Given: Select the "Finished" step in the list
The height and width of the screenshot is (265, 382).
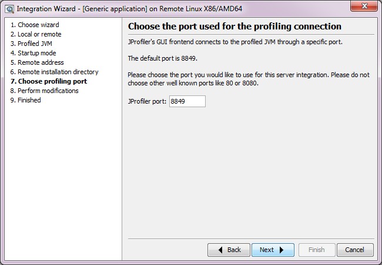Looking at the screenshot, I should pos(26,100).
